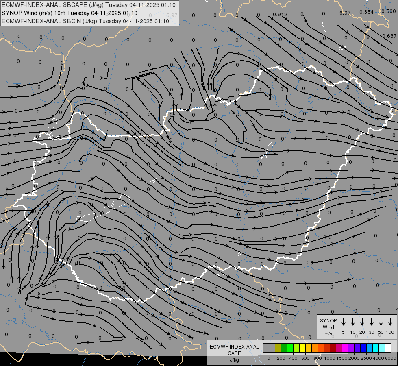
Task: Click the dark red swatch in CAPE color bar
Action: click(x=333, y=348)
